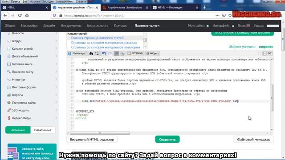Close the HTML — Википедия tab
Screen dimensions: 285x160
[197, 8]
